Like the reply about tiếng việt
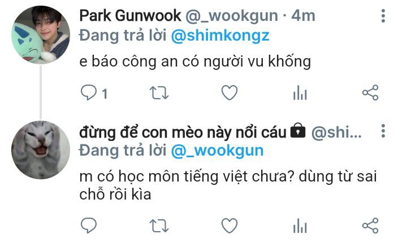 point(230,226)
